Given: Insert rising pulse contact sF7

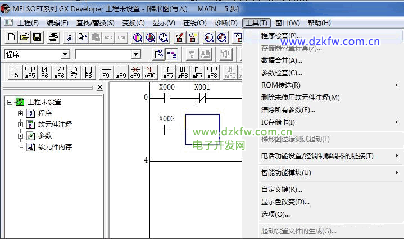Looking at the screenshot, I should click(168, 72).
